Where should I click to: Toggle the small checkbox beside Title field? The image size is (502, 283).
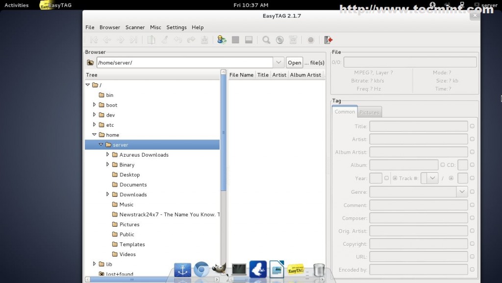(472, 126)
